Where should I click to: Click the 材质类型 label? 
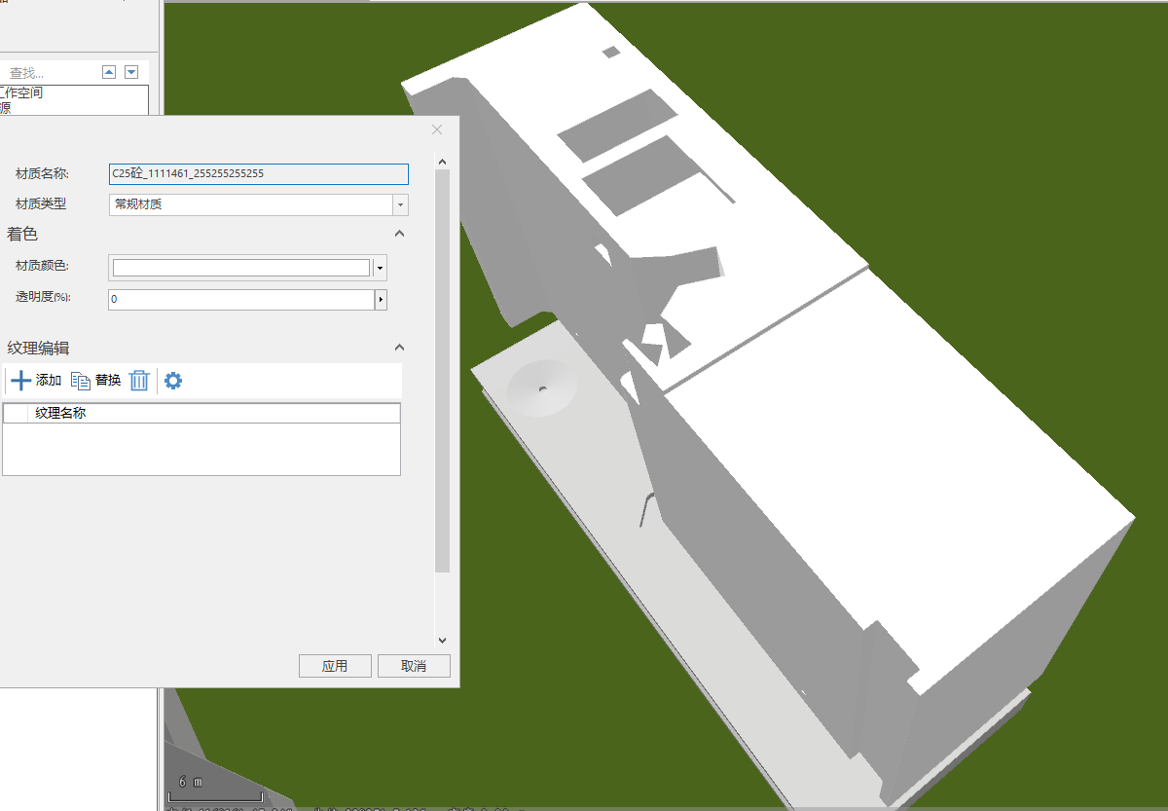click(x=41, y=204)
